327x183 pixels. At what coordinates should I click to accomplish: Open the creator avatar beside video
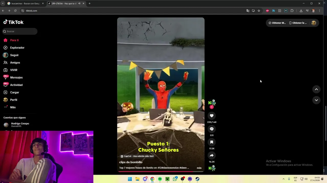[x=212, y=102]
